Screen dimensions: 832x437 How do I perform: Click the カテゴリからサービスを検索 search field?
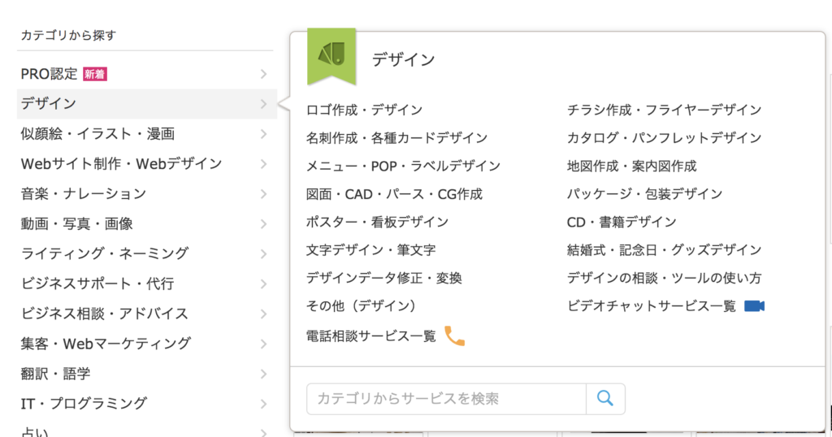coord(445,399)
